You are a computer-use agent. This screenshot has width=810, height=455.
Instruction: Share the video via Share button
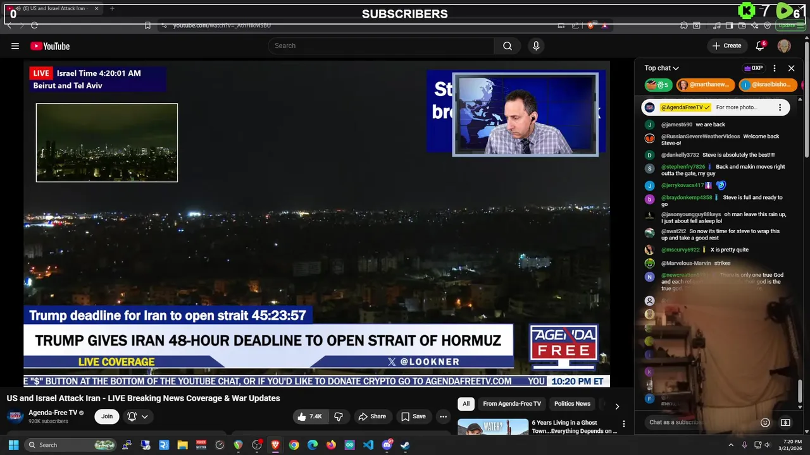371,416
